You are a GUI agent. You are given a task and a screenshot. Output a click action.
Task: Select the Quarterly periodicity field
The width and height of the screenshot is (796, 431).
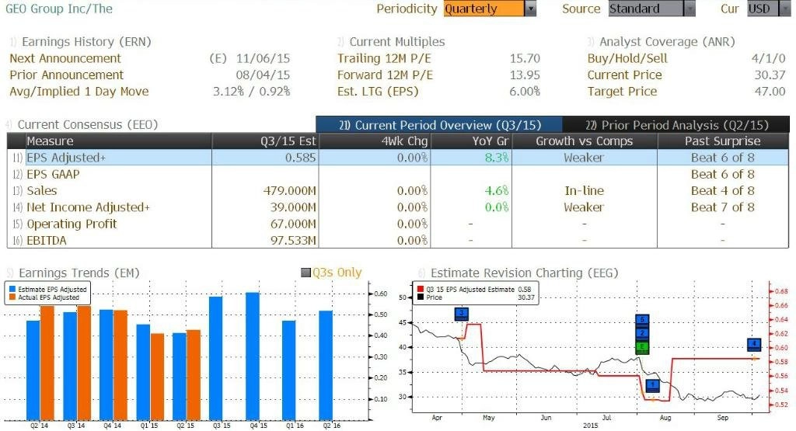[x=484, y=9]
